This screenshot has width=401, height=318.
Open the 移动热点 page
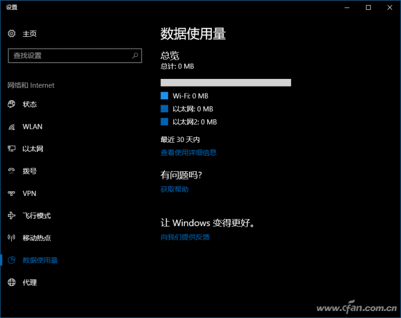click(36, 238)
